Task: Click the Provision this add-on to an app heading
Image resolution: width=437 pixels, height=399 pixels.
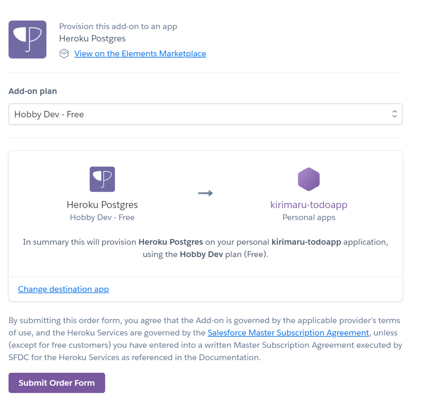Action: (118, 26)
